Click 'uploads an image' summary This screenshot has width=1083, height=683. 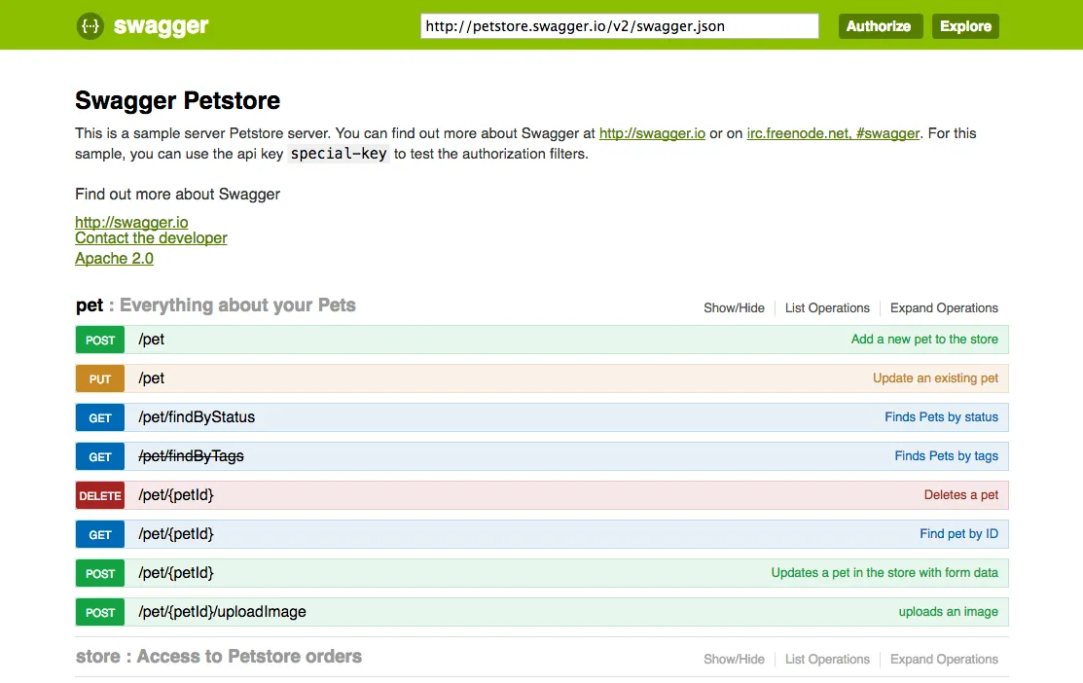948,611
